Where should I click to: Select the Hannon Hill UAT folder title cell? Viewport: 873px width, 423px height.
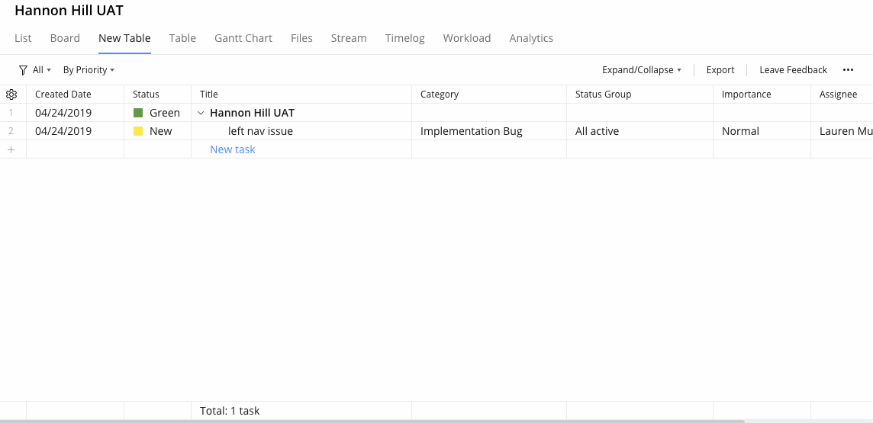[301, 113]
